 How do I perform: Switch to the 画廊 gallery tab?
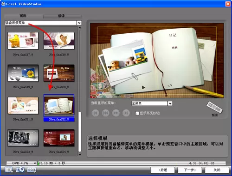pos(23,16)
